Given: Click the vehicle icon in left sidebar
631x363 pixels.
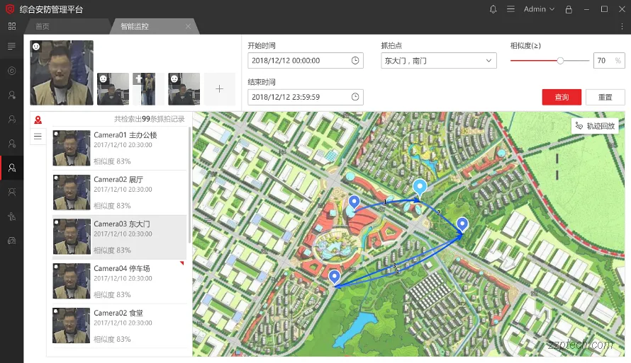Looking at the screenshot, I should [x=11, y=241].
